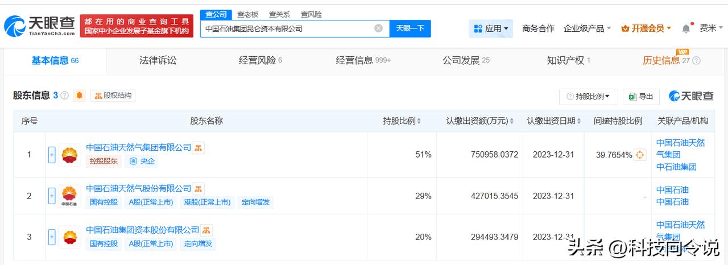Click the 天眼一下 search button
The width and height of the screenshot is (728, 265).
pyautogui.click(x=410, y=28)
